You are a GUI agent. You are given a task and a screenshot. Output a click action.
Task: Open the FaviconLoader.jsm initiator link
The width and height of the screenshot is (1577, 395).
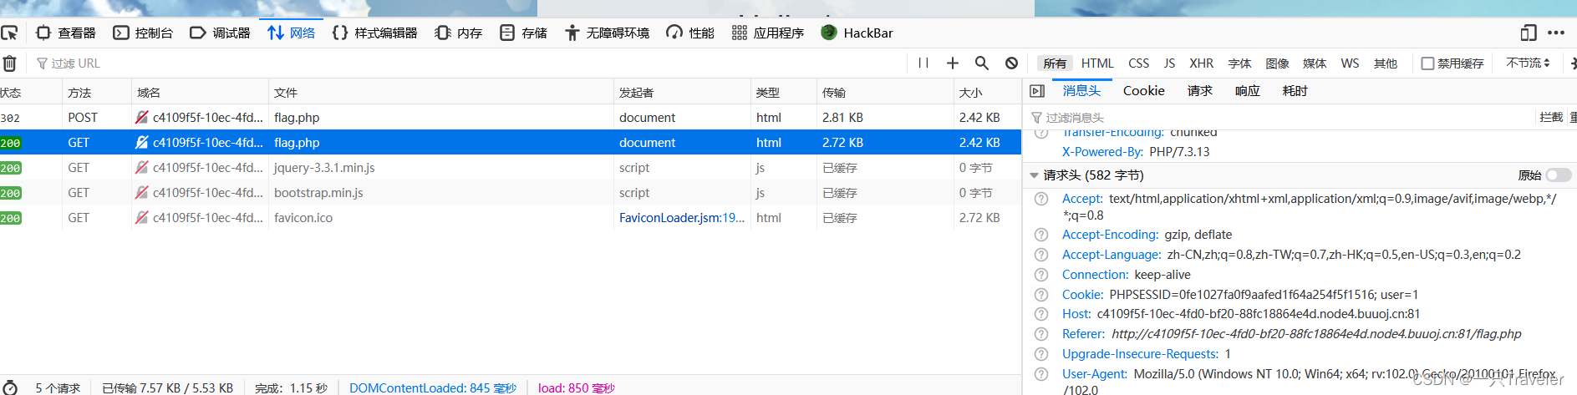coord(681,217)
